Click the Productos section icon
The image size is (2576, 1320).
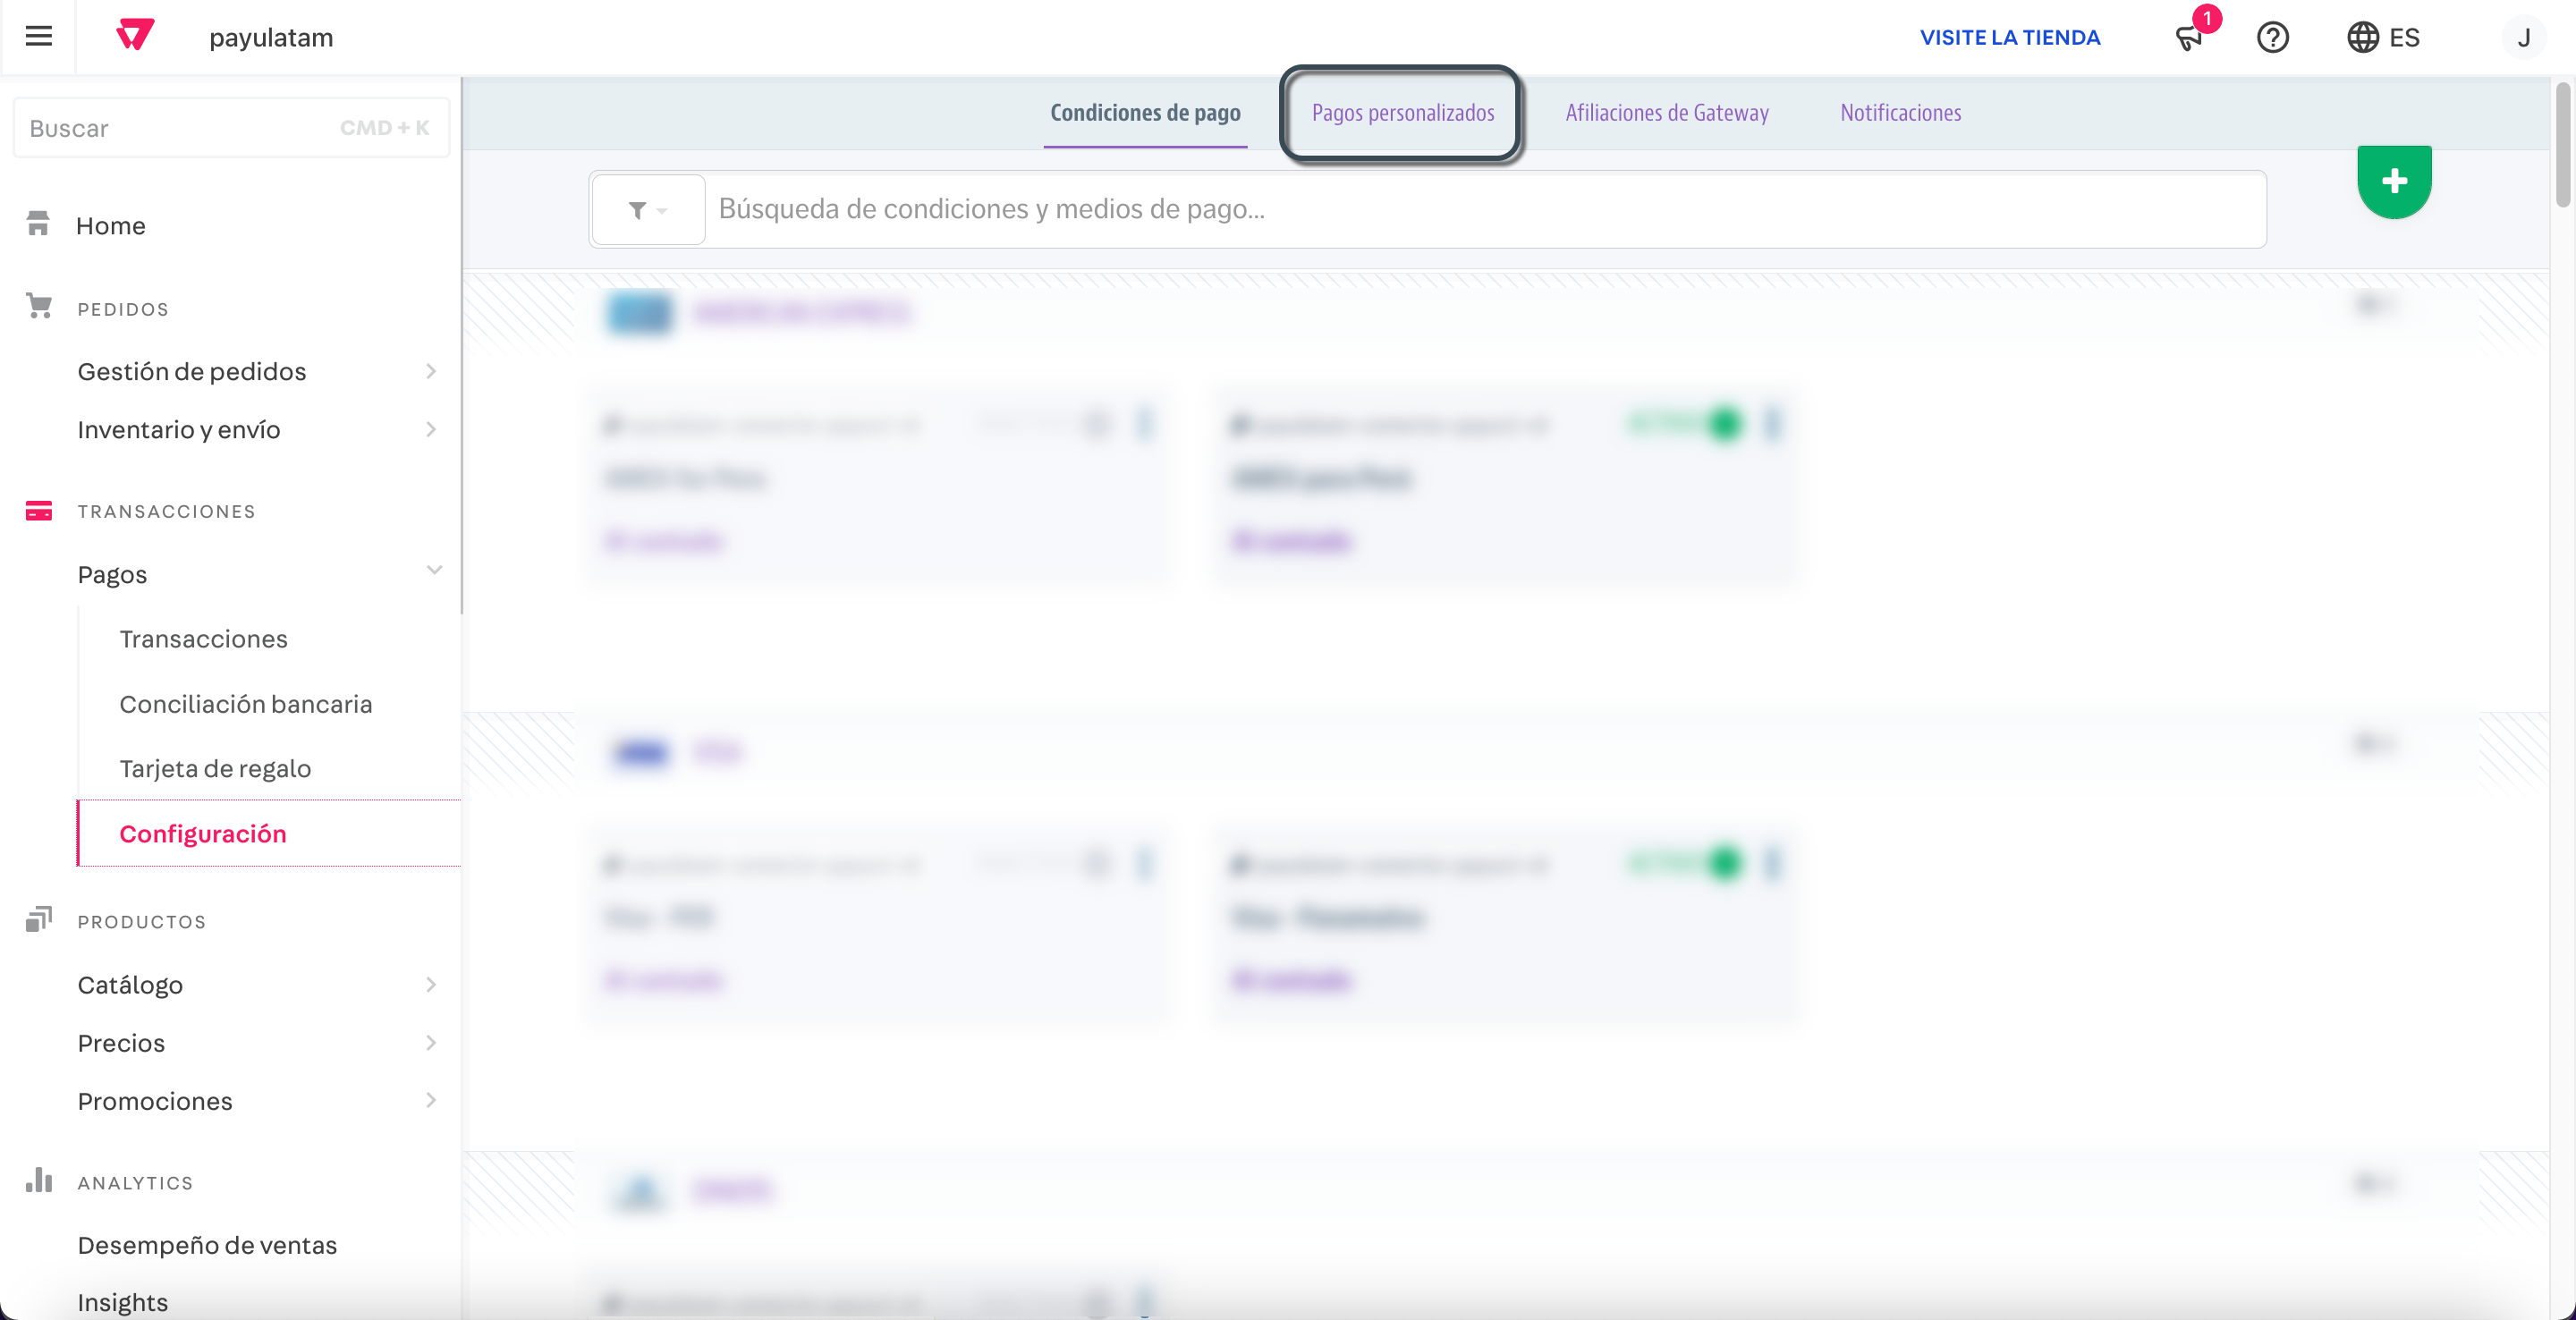38,919
